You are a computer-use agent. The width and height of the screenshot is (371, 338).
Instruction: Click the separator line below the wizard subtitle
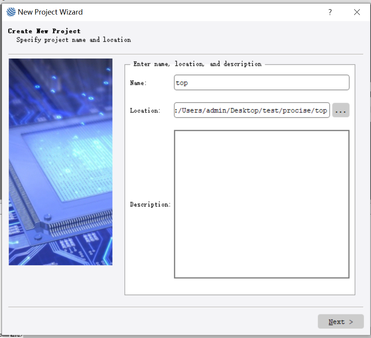click(185, 54)
